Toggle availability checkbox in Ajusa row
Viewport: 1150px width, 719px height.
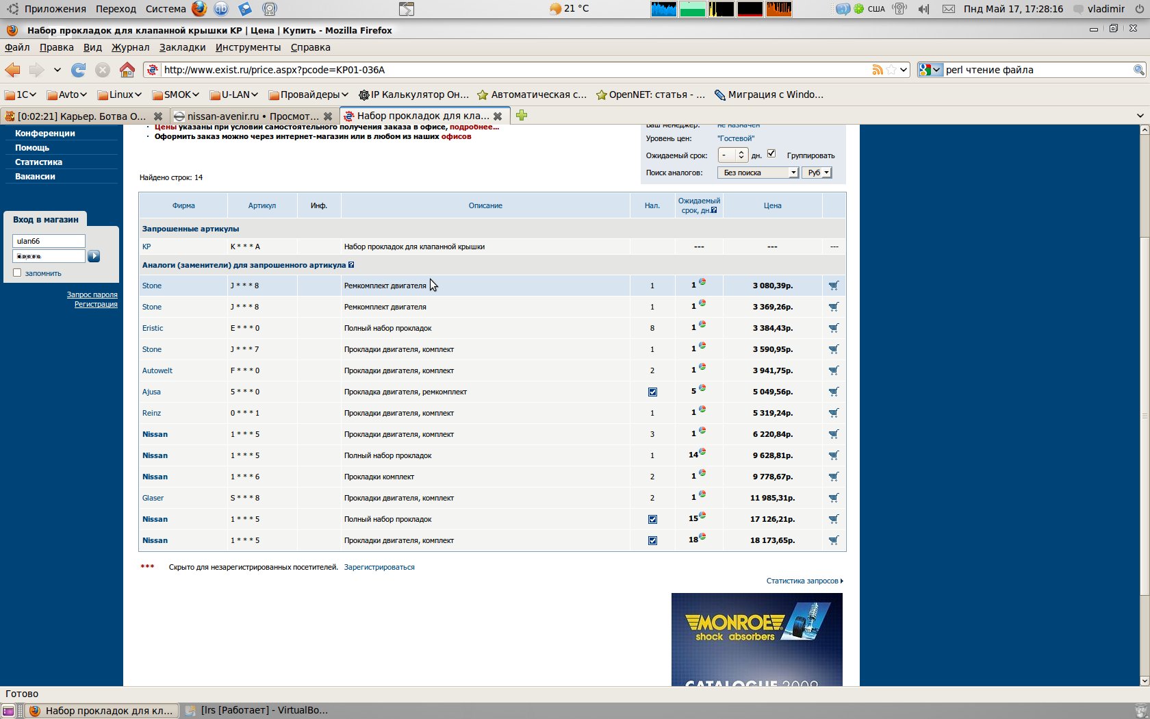(652, 392)
